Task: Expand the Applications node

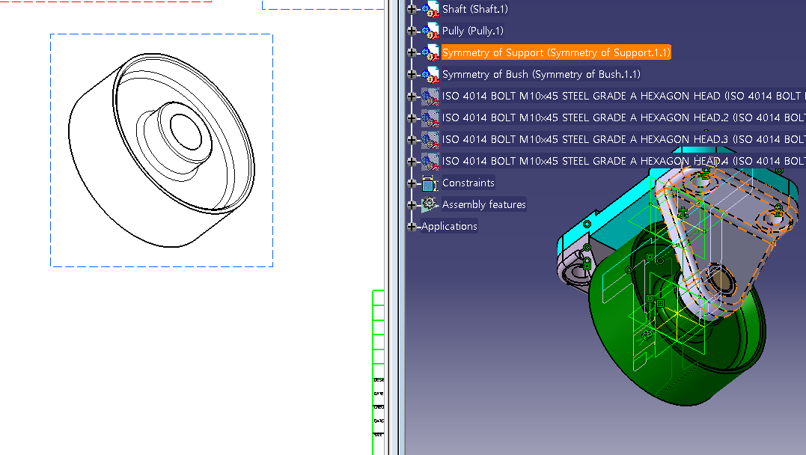Action: (411, 226)
